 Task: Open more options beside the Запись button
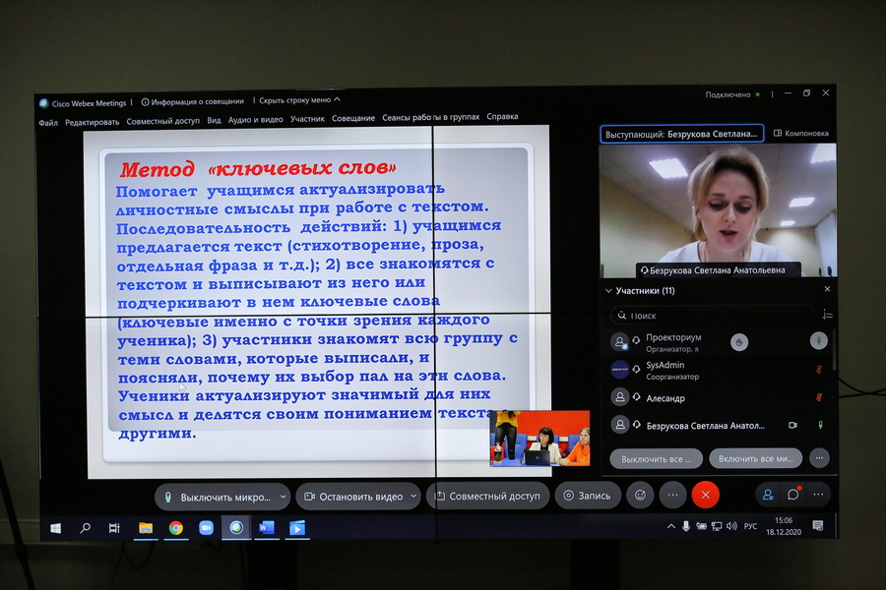coord(673,496)
